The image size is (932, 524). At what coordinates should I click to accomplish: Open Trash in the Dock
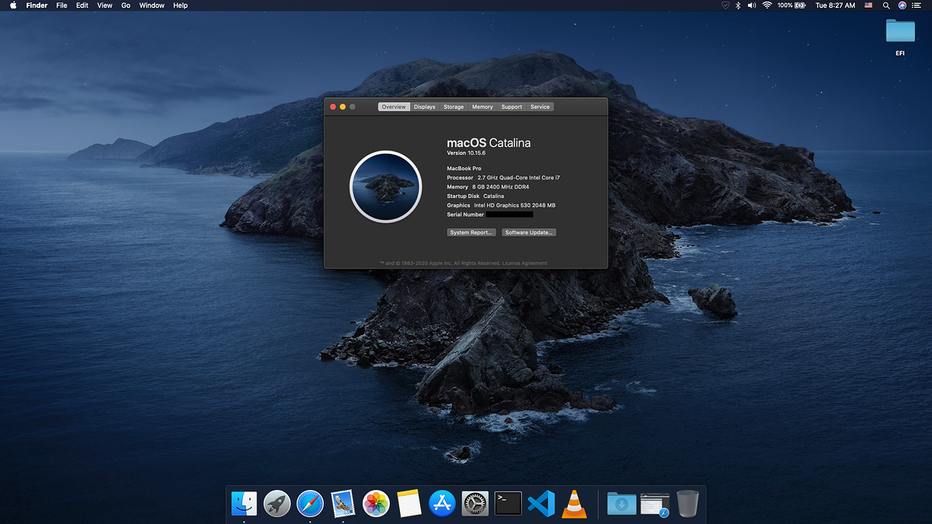[x=688, y=504]
